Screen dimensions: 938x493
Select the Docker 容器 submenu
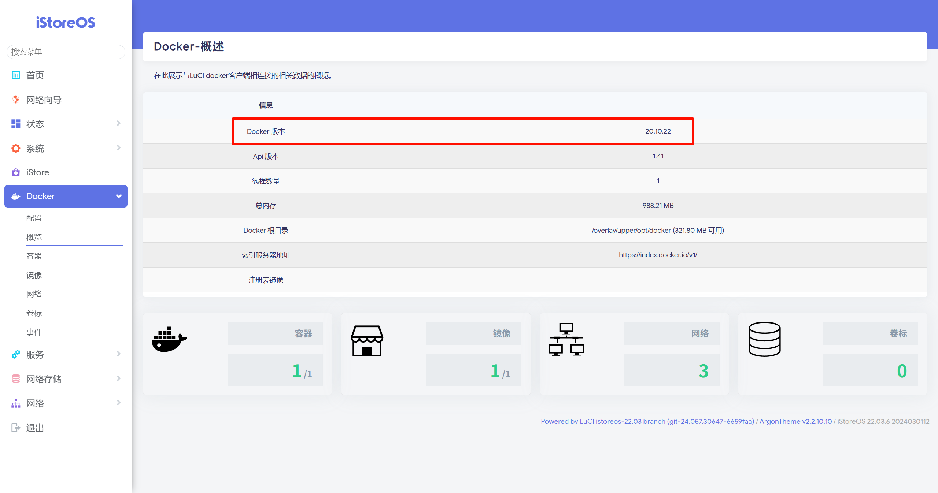tap(34, 256)
